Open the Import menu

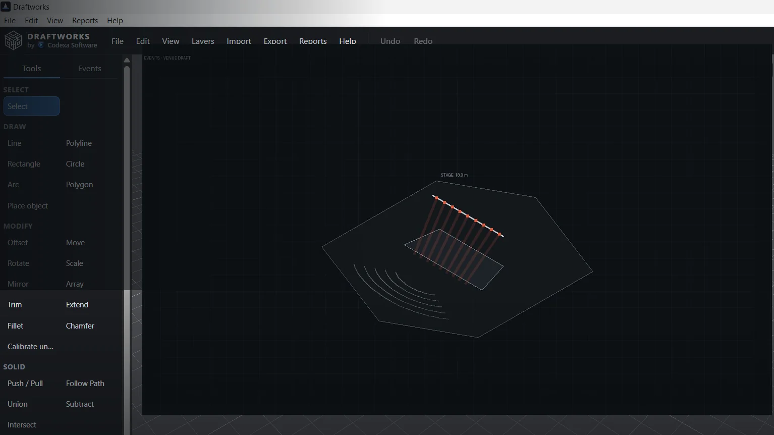[239, 41]
